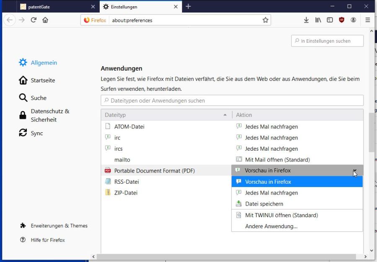The image size is (377, 262).
Task: Bookmark this page with the star icon
Action: pos(265,20)
